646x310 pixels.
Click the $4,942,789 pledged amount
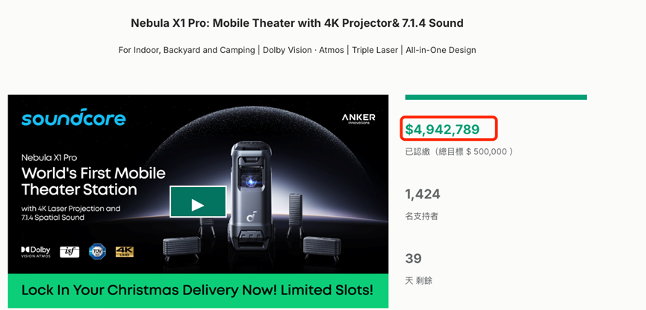click(442, 130)
